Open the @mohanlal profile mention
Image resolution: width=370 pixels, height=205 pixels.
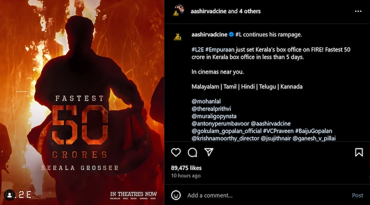(x=206, y=102)
